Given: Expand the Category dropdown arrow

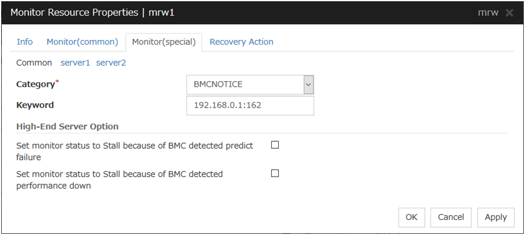Looking at the screenshot, I should pyautogui.click(x=308, y=85).
